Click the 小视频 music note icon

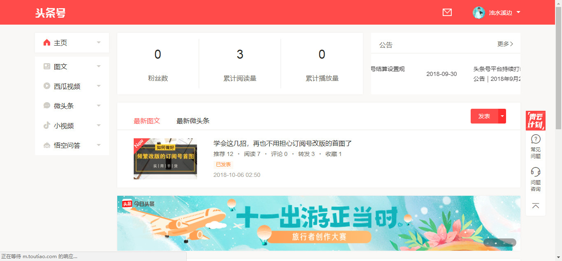coord(47,126)
